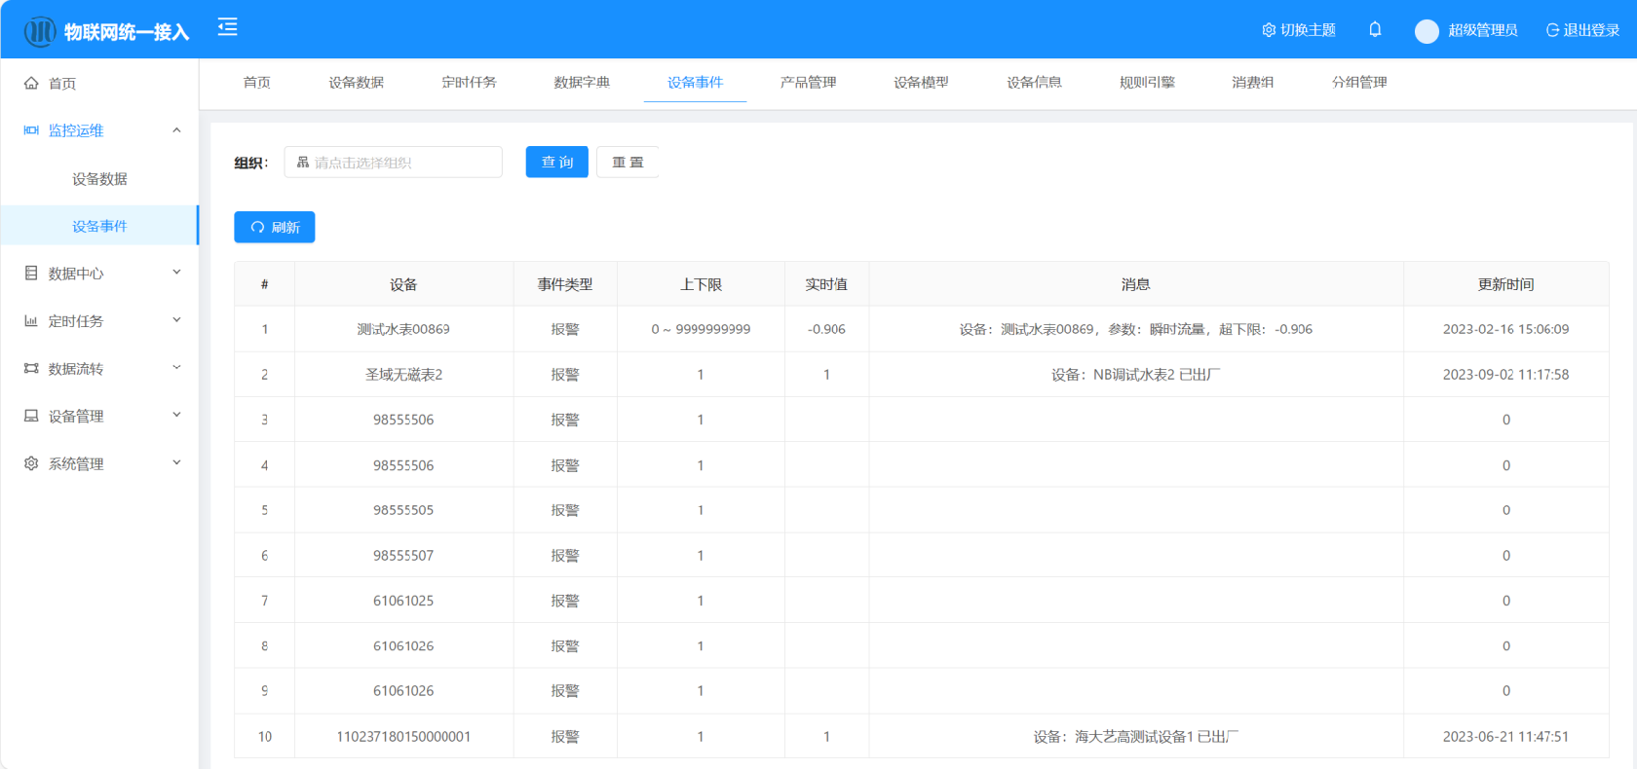Click the 超级管理员 user avatar
Image resolution: width=1637 pixels, height=770 pixels.
click(x=1427, y=31)
